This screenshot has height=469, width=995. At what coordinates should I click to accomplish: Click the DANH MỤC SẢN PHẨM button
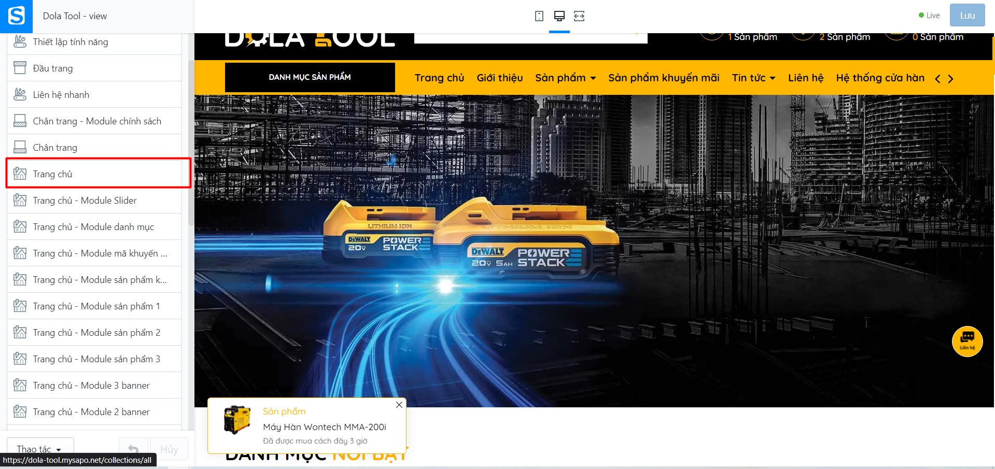coord(310,77)
